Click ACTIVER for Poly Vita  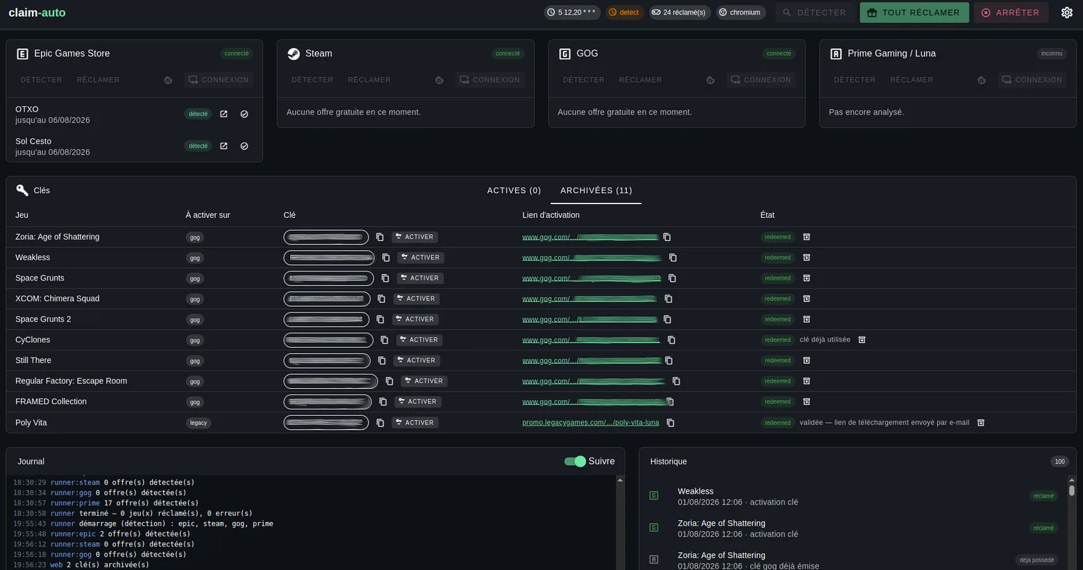coord(415,423)
